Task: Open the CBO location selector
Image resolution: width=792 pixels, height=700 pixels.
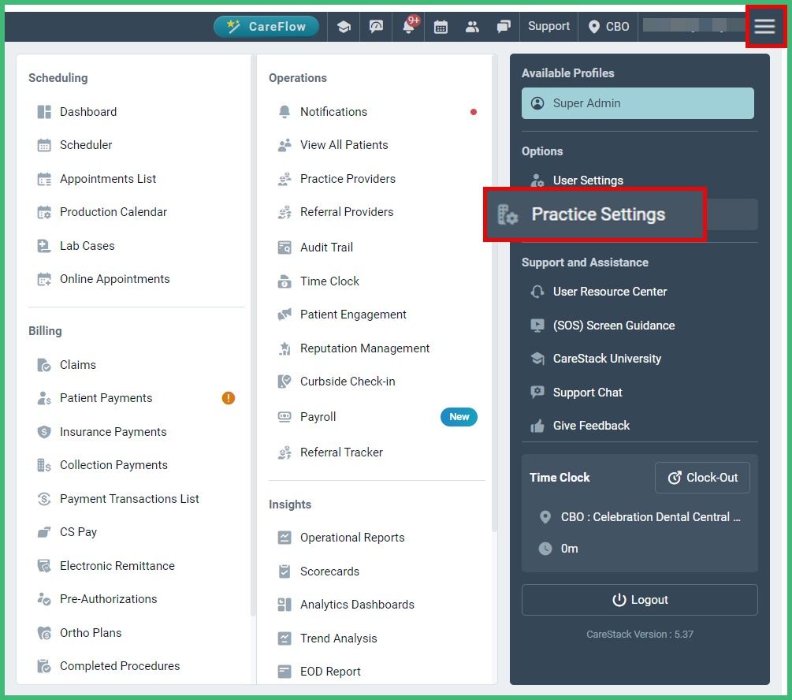Action: click(x=608, y=26)
